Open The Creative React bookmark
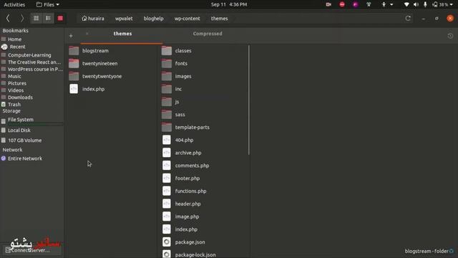The image size is (458, 258). pos(34,62)
